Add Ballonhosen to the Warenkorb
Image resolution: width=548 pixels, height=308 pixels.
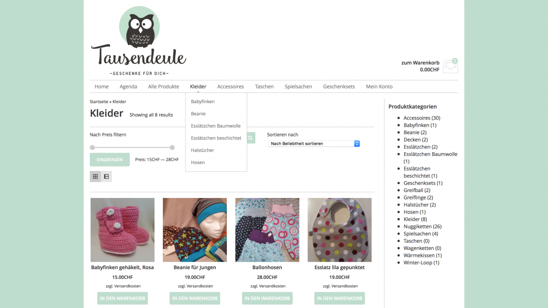(x=267, y=298)
